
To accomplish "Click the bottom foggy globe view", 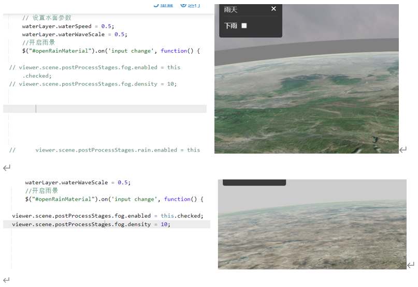I will (x=311, y=233).
